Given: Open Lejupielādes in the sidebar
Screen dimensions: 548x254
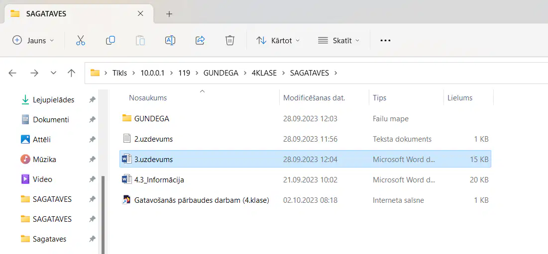Looking at the screenshot, I should click(x=53, y=100).
